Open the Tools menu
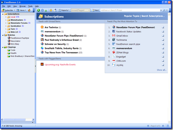The image size is (173, 130). click(30, 6)
